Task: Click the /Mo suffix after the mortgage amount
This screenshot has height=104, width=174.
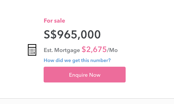Action: pyautogui.click(x=112, y=50)
